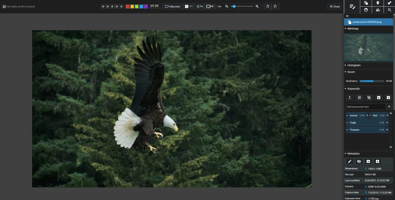This screenshot has height=200, width=395.
Task: Open the people panel icon
Action: [x=378, y=10]
